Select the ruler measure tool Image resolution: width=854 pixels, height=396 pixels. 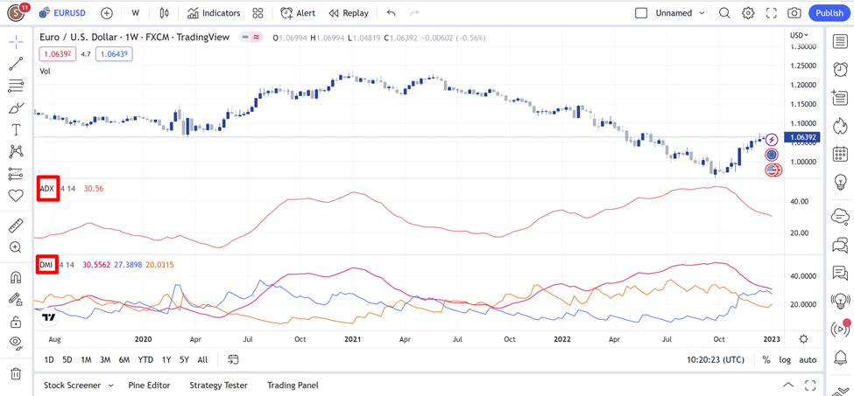(16, 226)
